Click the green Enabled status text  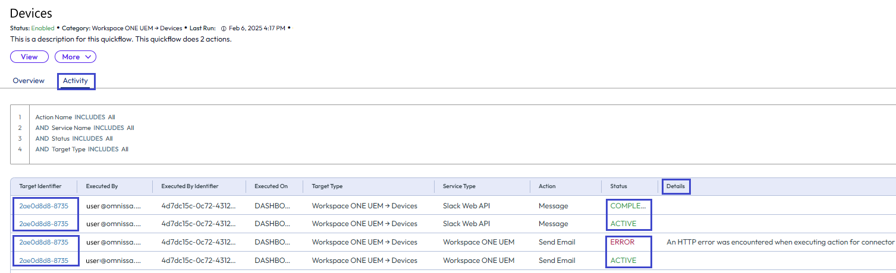[x=43, y=28]
